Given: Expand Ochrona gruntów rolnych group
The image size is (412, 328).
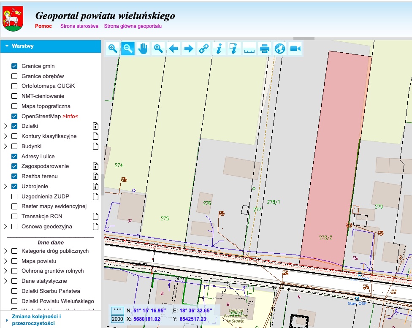Looking at the screenshot, I should [x=5, y=271].
